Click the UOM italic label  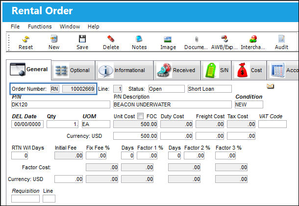pyautogui.click(x=89, y=116)
